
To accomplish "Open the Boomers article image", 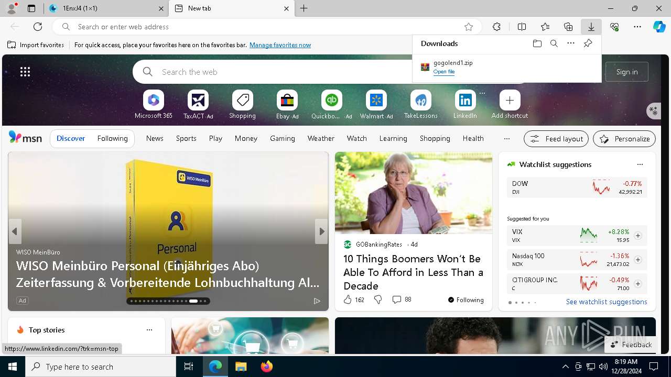I will (414, 193).
